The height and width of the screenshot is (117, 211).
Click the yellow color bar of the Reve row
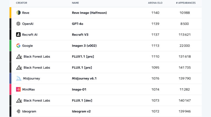pos(10,13)
